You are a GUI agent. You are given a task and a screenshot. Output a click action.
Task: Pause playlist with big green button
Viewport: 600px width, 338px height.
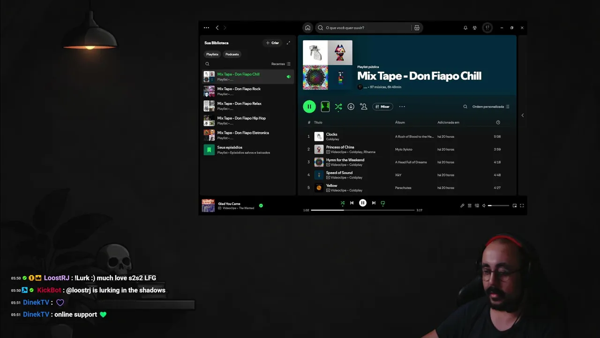click(x=309, y=107)
